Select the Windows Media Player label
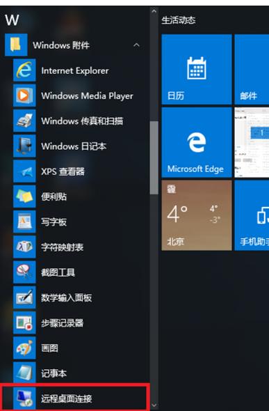The width and height of the screenshot is (269, 411). [x=87, y=96]
